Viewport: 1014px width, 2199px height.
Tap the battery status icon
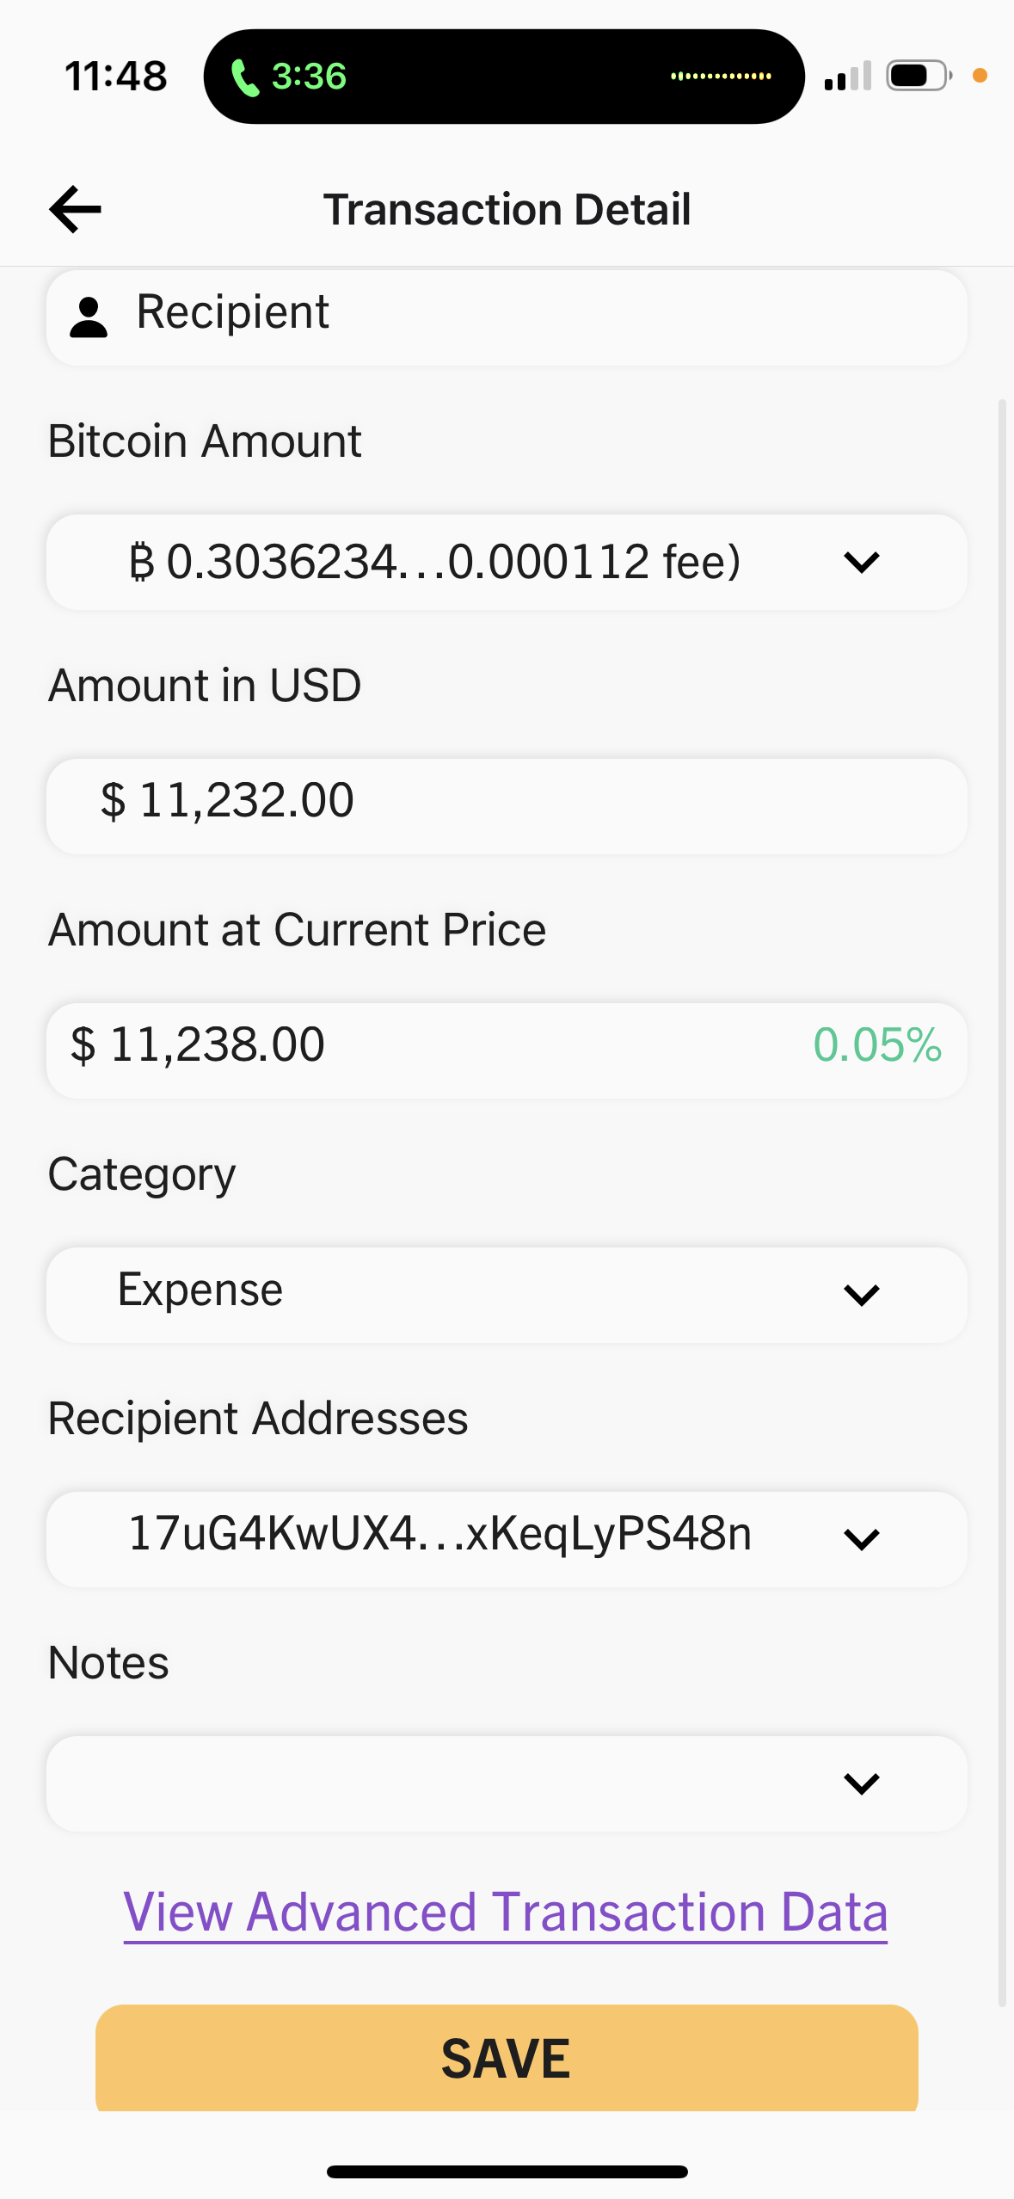coord(918,76)
